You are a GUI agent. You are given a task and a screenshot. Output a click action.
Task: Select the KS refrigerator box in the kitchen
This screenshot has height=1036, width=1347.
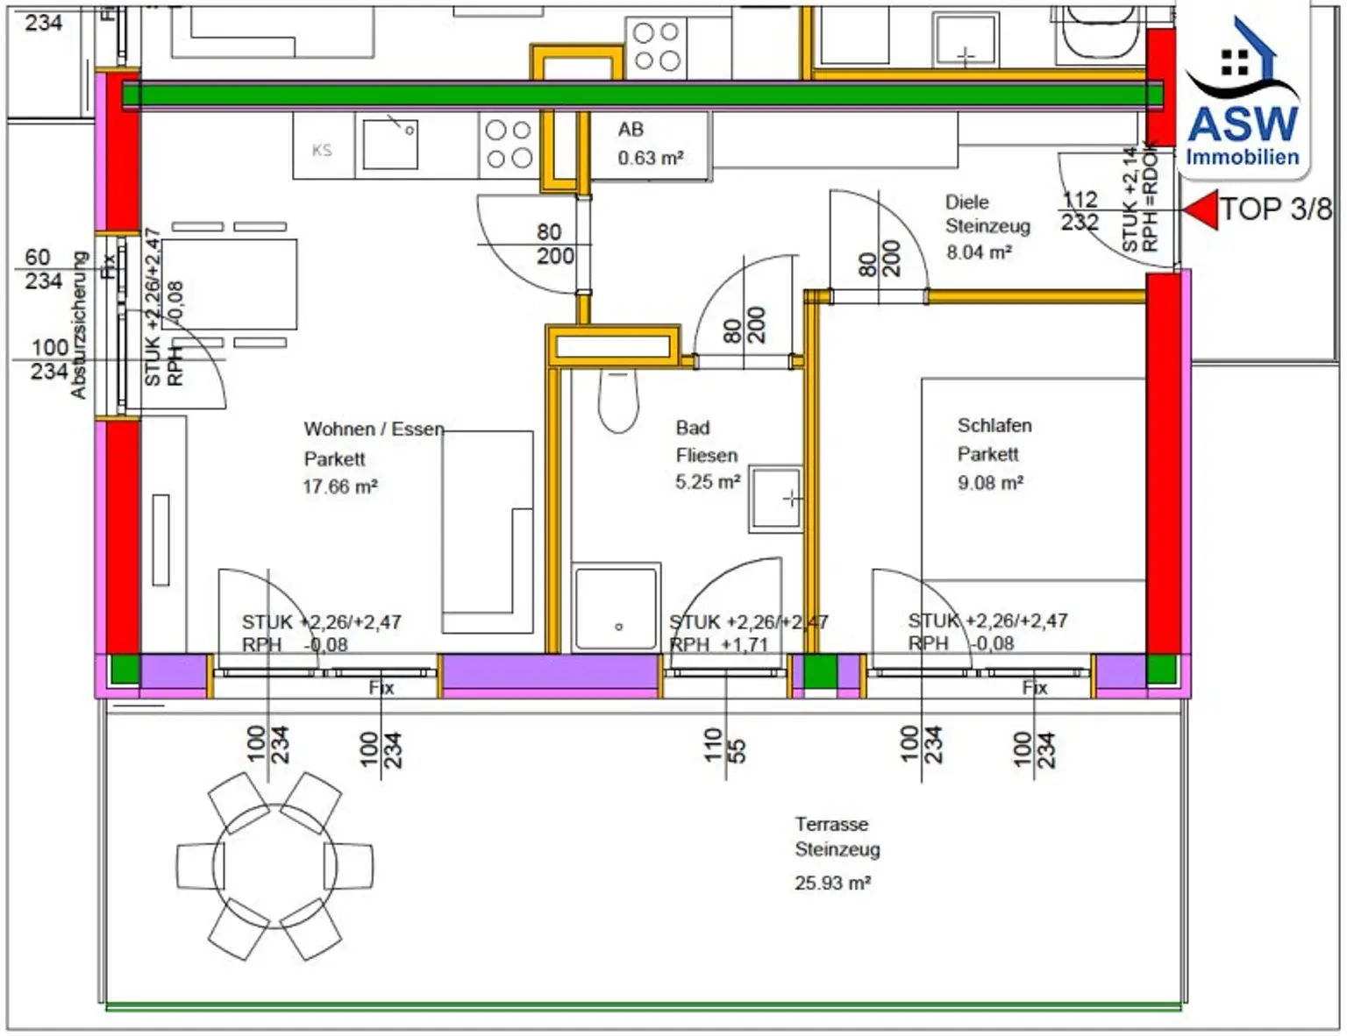323,150
